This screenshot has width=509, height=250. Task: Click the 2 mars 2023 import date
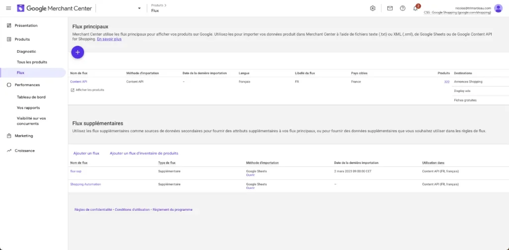(353, 171)
